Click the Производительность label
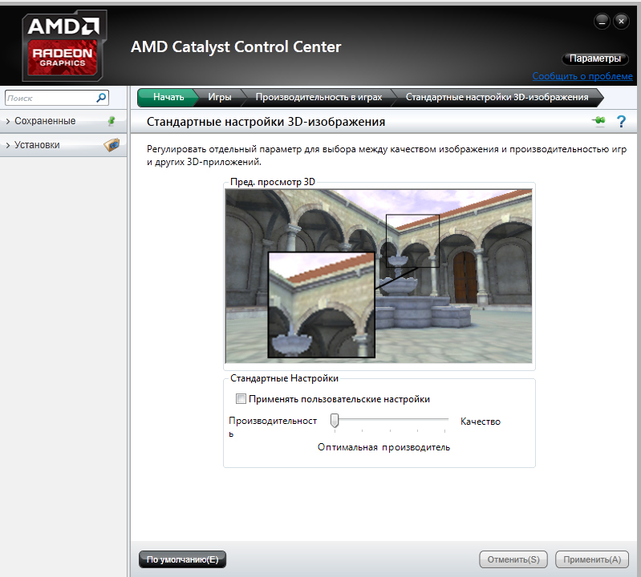 273,426
